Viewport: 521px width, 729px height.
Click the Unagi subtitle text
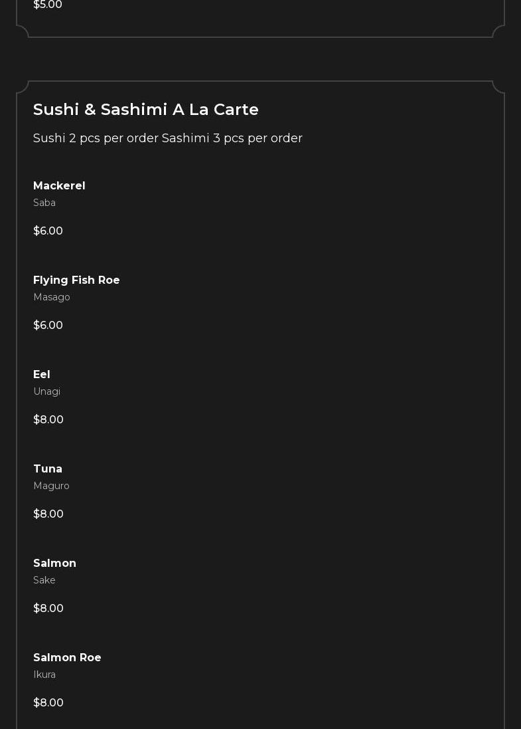coord(46,391)
